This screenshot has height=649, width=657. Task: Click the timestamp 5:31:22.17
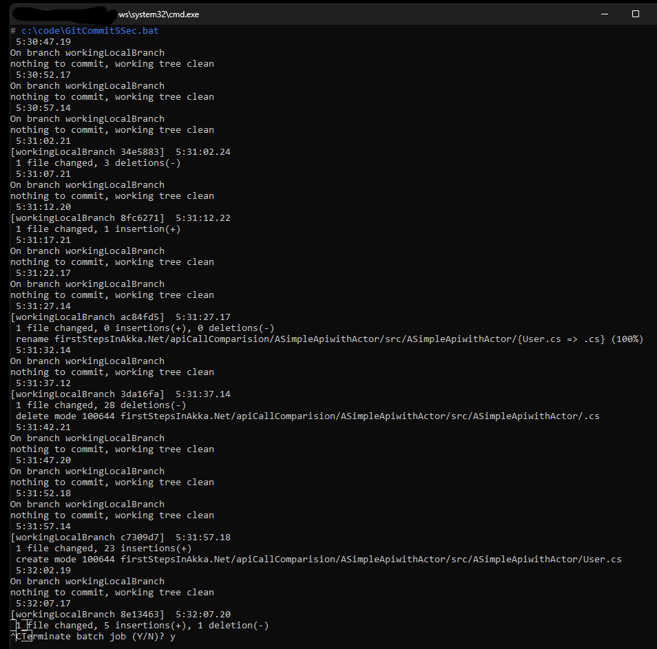point(43,273)
